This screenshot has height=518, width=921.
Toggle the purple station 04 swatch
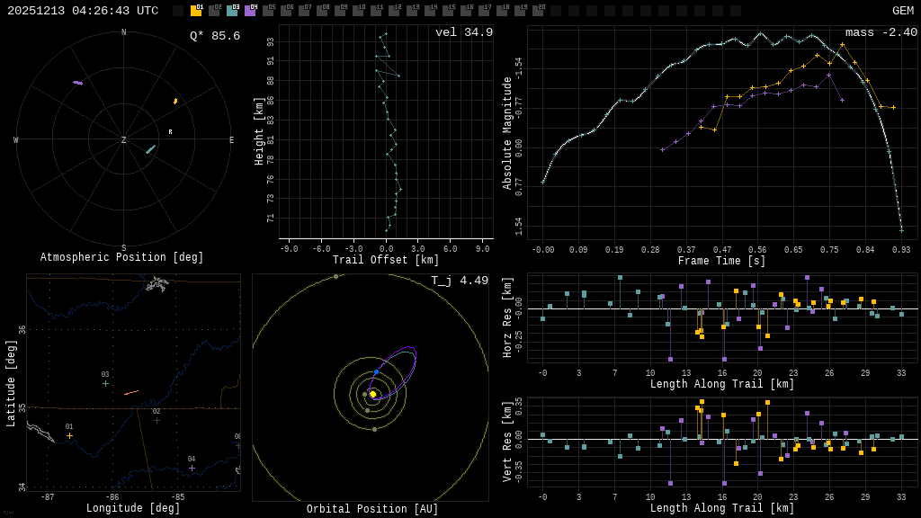[x=250, y=11]
